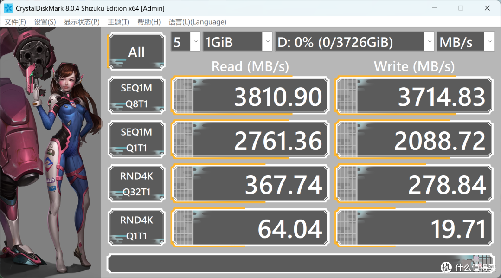
Task: Click the 2088.72 write result
Action: point(414,140)
